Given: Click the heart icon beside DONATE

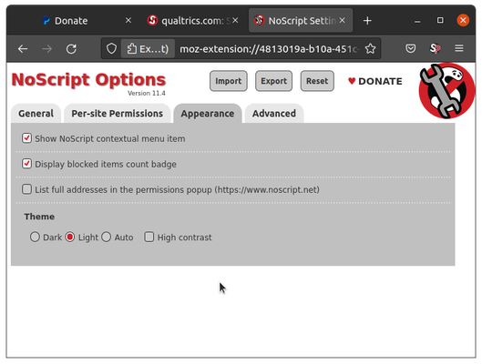Looking at the screenshot, I should (352, 81).
